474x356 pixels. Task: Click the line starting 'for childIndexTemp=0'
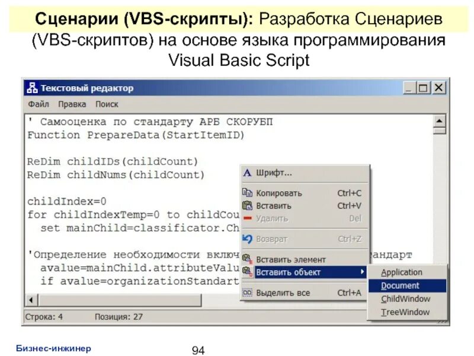pos(133,215)
